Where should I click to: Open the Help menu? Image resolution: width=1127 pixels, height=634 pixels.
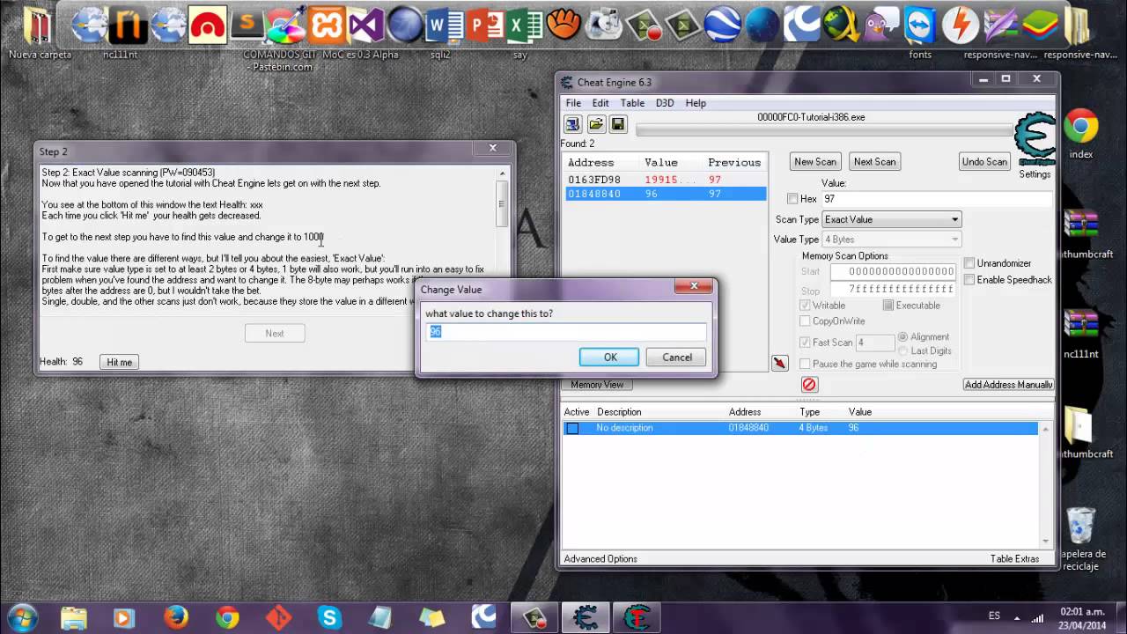pyautogui.click(x=696, y=103)
